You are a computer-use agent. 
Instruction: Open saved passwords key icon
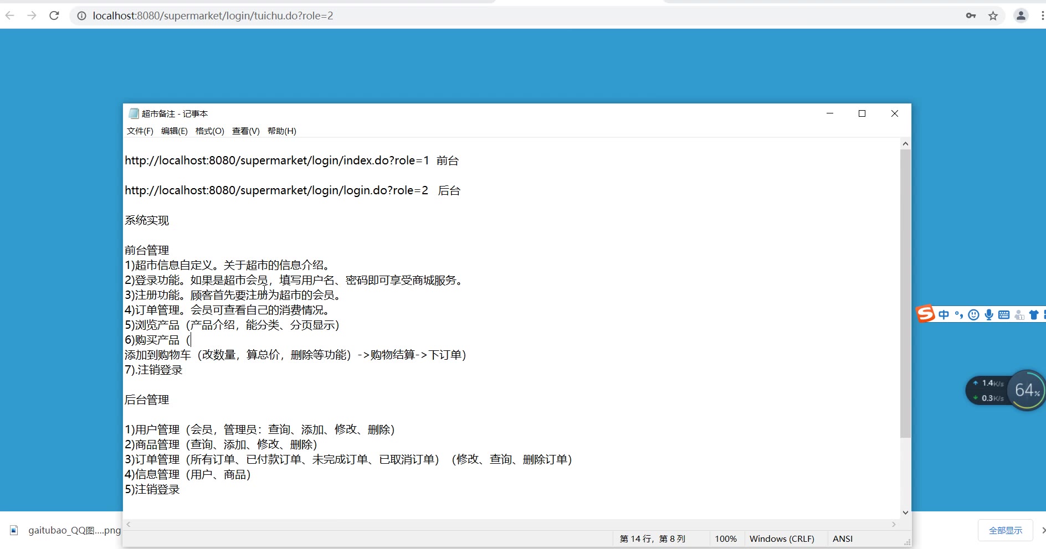click(971, 15)
